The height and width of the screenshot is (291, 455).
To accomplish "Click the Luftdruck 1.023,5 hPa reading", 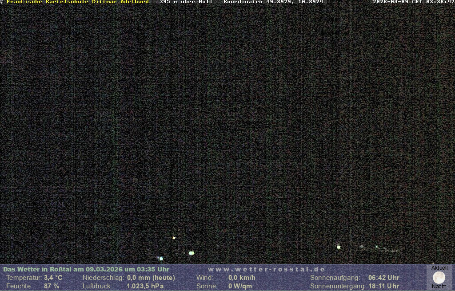I will [x=145, y=286].
